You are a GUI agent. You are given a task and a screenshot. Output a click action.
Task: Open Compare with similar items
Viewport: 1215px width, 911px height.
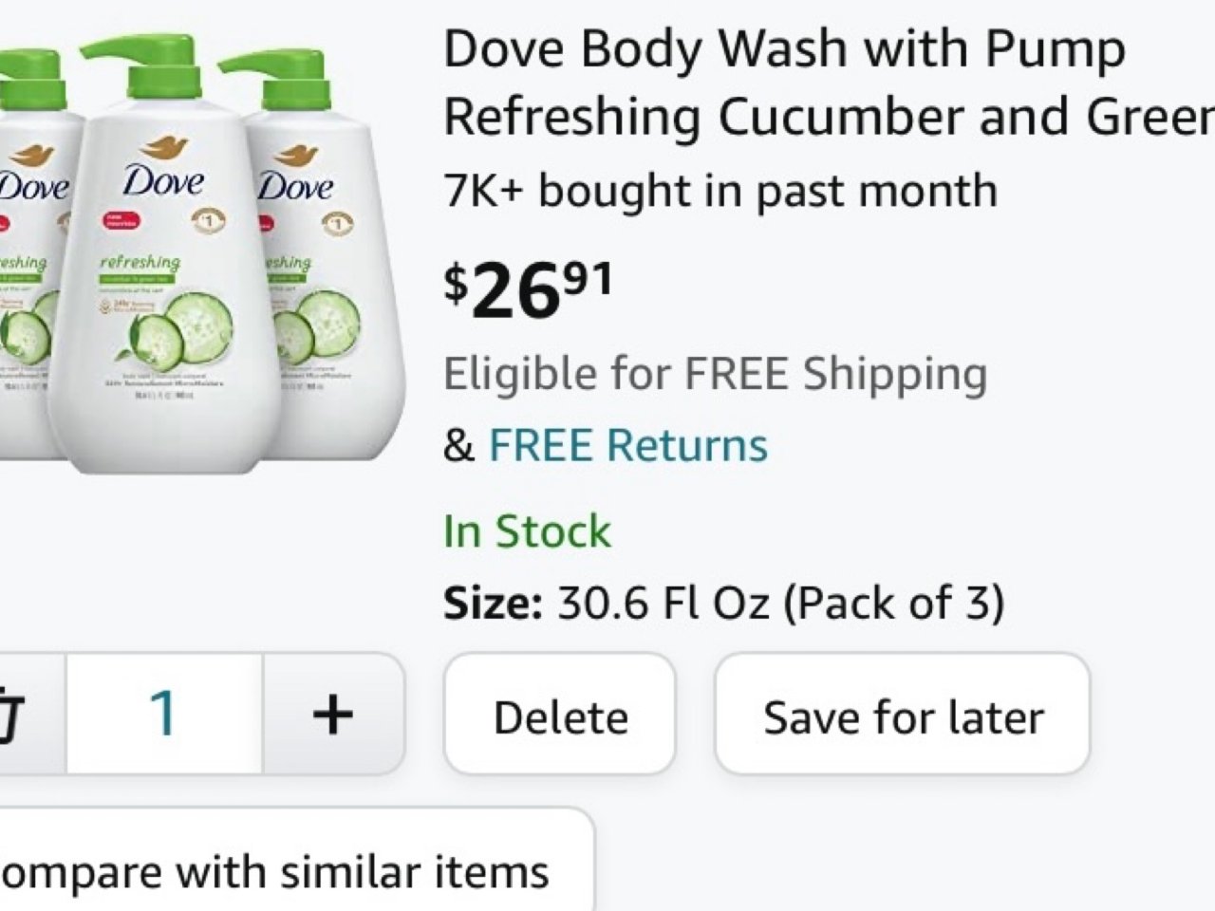[x=275, y=869]
